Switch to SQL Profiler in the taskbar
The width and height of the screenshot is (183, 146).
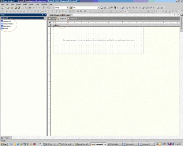(115, 144)
